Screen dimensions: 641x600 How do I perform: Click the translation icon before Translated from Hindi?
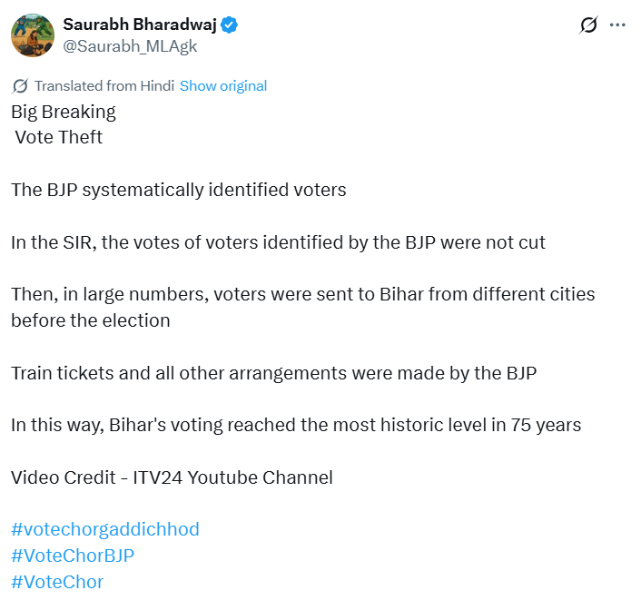tap(20, 86)
